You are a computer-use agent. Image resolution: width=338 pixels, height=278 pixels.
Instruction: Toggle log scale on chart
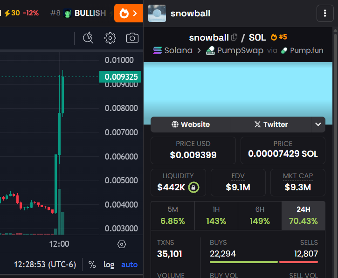[x=109, y=264]
